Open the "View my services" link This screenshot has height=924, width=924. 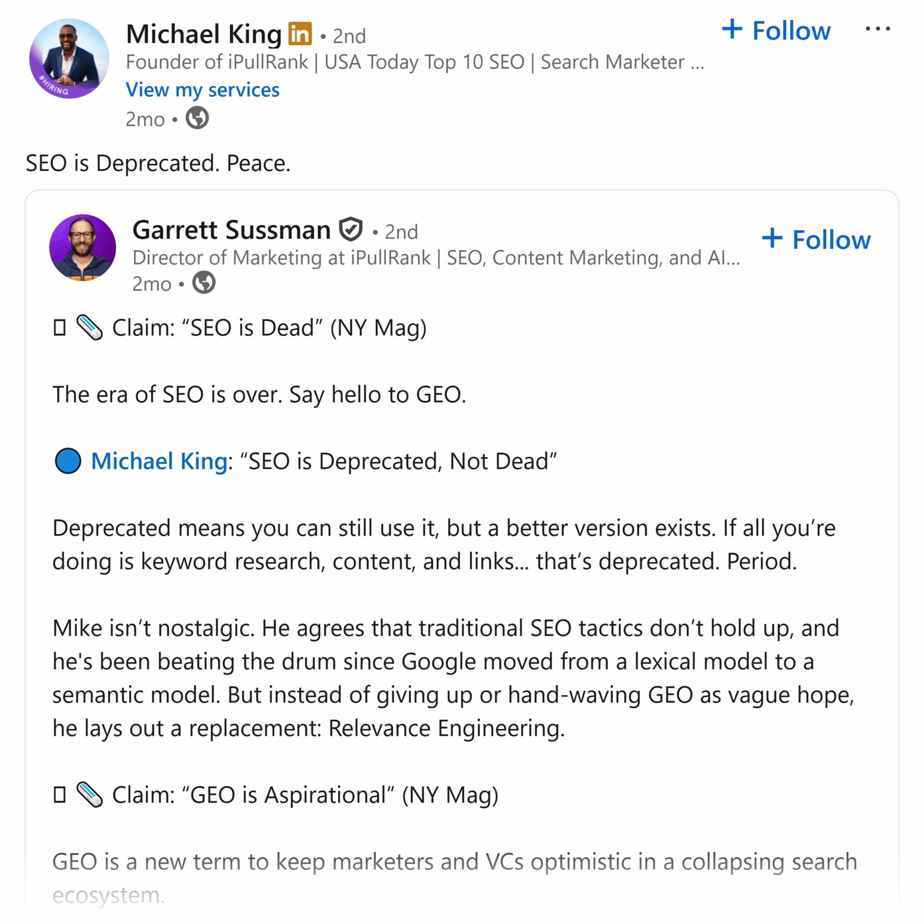[202, 90]
